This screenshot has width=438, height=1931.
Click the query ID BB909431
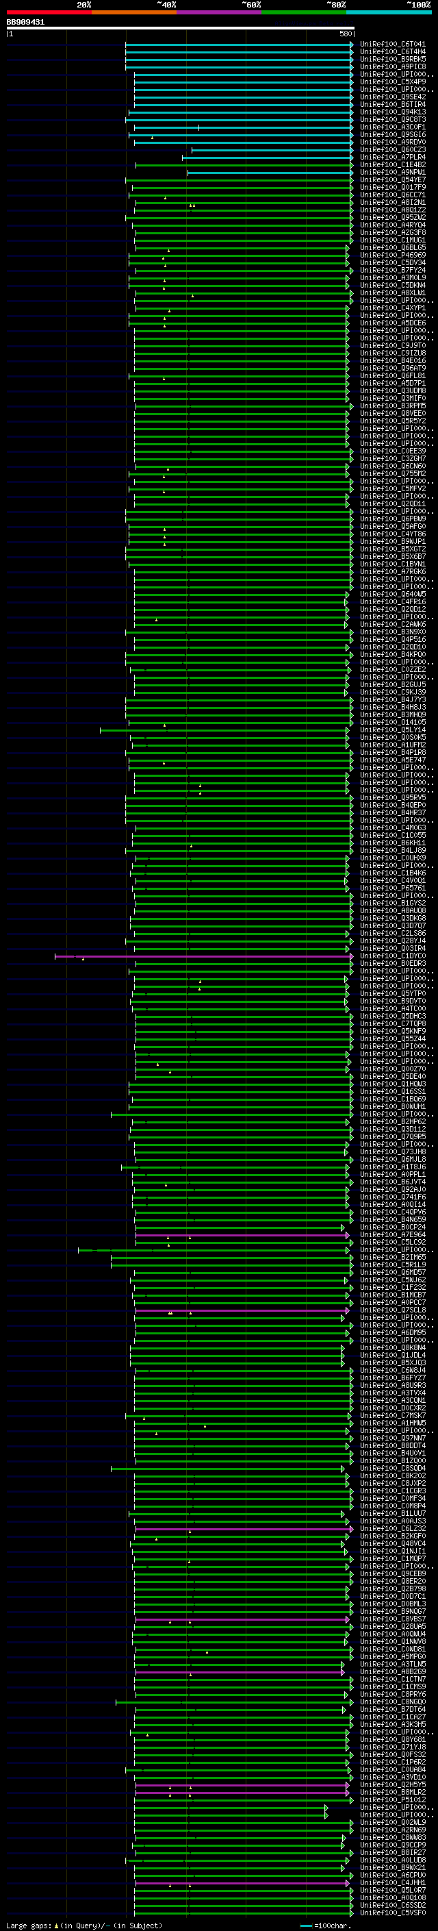coord(25,23)
